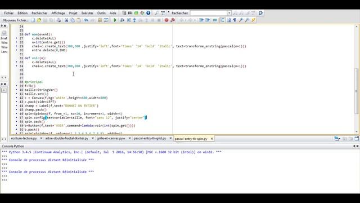Open the Outils menu
This screenshot has width=360, height=203.
click(x=101, y=13)
